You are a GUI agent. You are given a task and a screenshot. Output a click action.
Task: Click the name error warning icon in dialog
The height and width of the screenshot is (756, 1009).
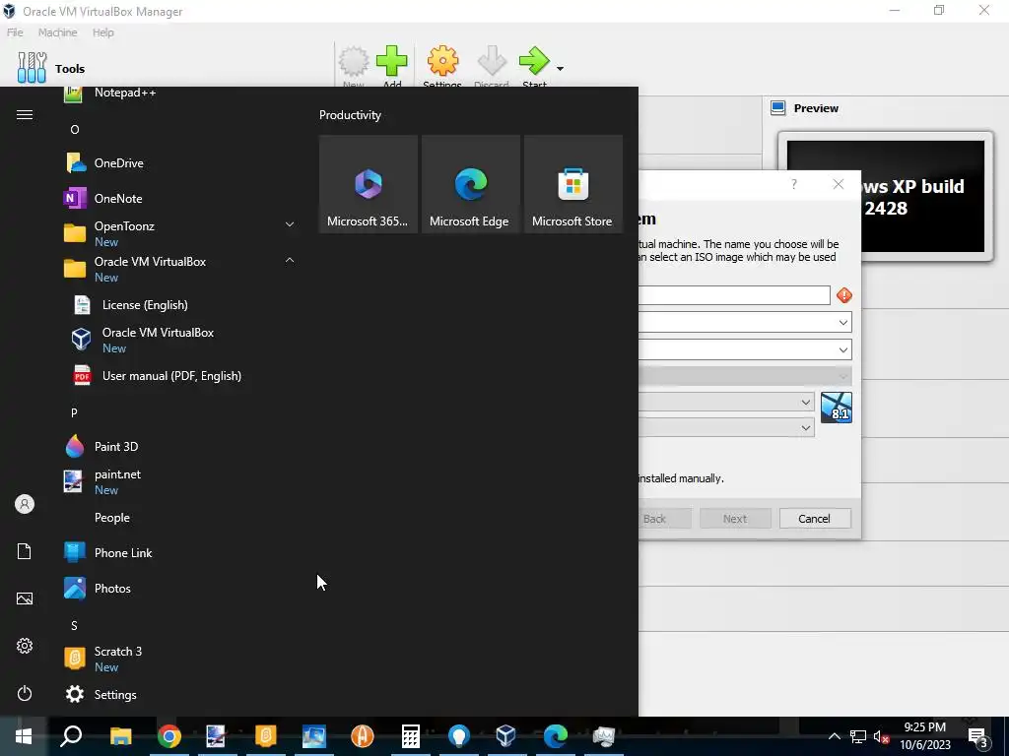click(844, 295)
